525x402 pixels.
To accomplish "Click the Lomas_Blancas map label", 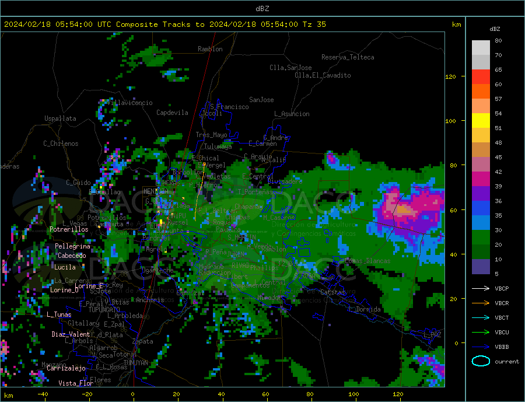I will click(x=367, y=261).
